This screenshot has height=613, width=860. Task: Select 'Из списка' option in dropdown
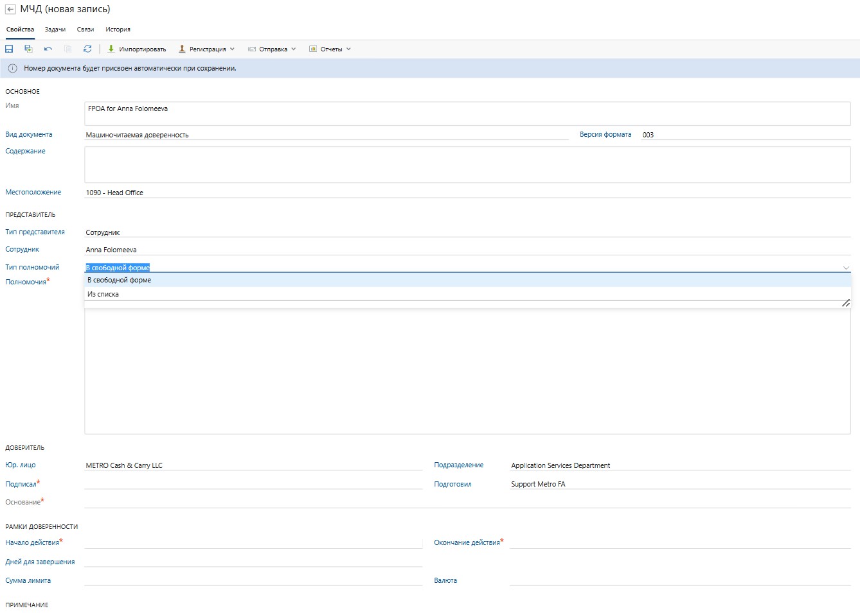(103, 295)
